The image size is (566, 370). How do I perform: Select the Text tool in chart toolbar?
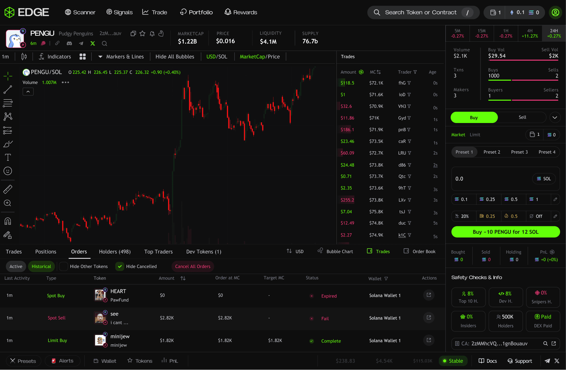[x=8, y=157]
